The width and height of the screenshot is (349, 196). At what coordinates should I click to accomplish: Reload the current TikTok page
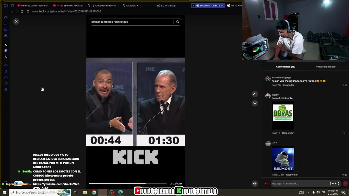(x=22, y=11)
